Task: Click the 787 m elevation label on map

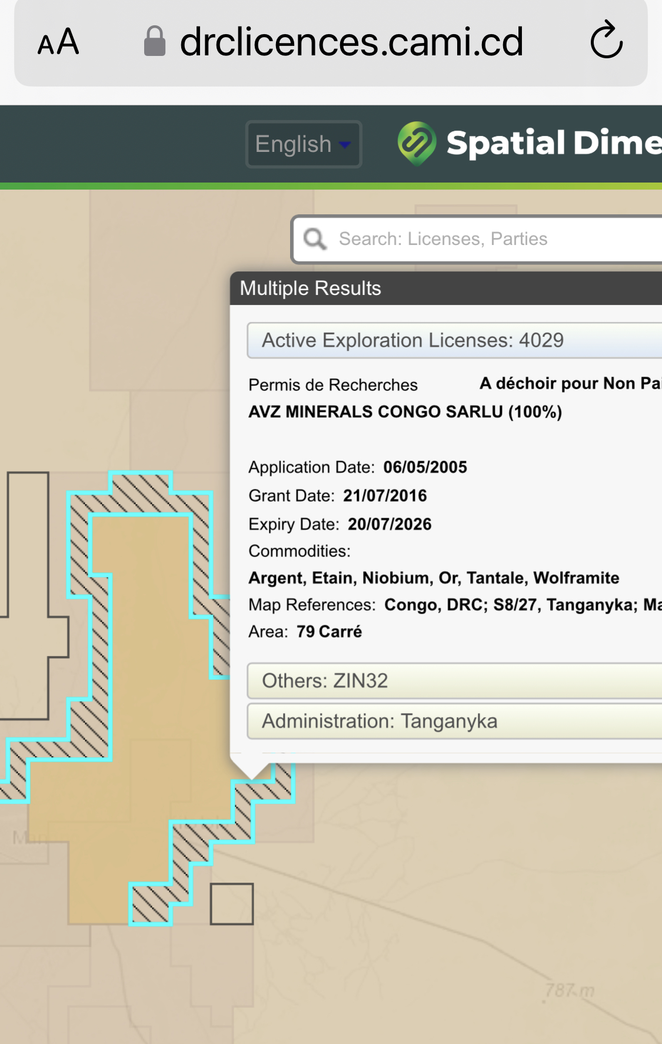Action: coord(570,990)
